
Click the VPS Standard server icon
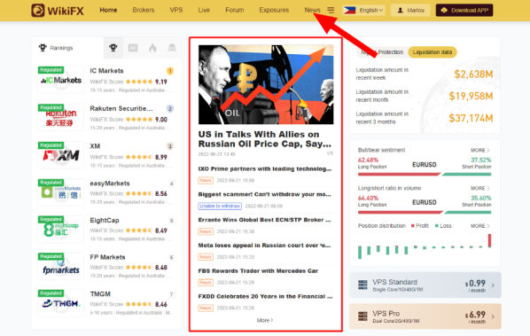pyautogui.click(x=362, y=285)
